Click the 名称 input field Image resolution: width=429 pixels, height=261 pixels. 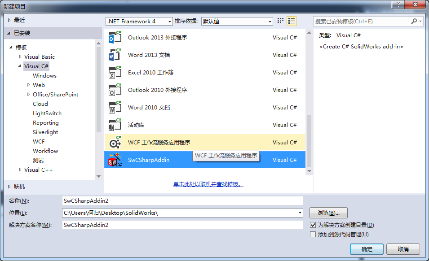point(182,200)
